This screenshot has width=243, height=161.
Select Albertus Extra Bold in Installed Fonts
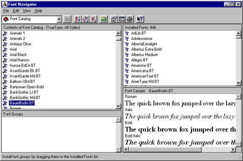[146, 49]
